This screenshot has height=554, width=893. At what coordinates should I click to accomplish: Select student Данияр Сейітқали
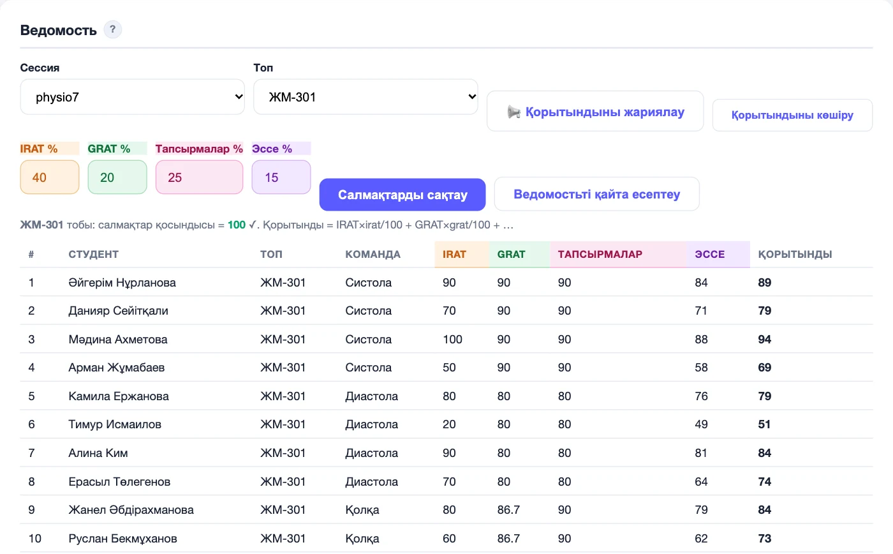pyautogui.click(x=119, y=311)
